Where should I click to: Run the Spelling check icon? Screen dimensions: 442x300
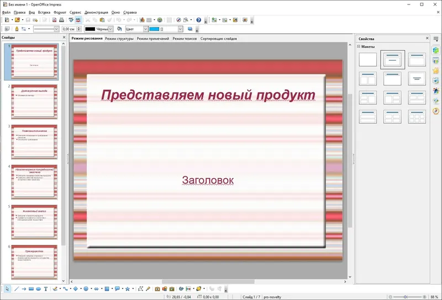tap(71, 20)
